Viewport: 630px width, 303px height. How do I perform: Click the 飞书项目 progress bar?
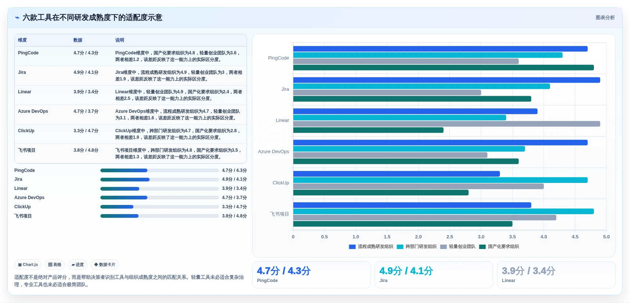click(160, 216)
